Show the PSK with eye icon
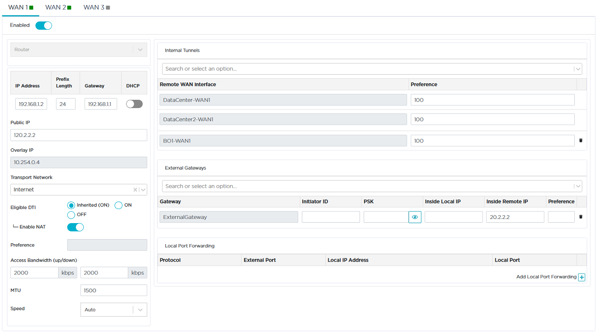The height and width of the screenshot is (334, 600). pos(415,217)
